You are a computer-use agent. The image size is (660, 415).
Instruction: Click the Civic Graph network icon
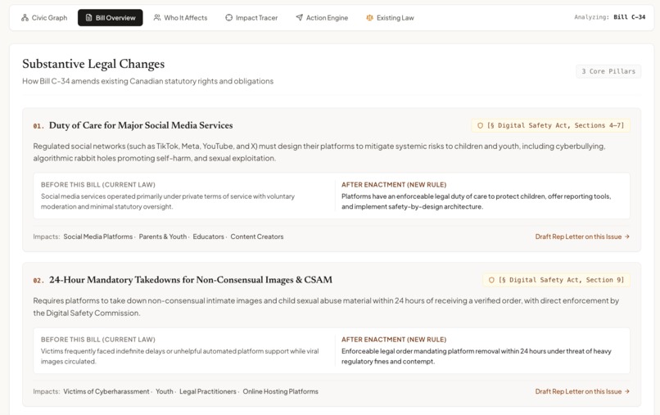[25, 18]
